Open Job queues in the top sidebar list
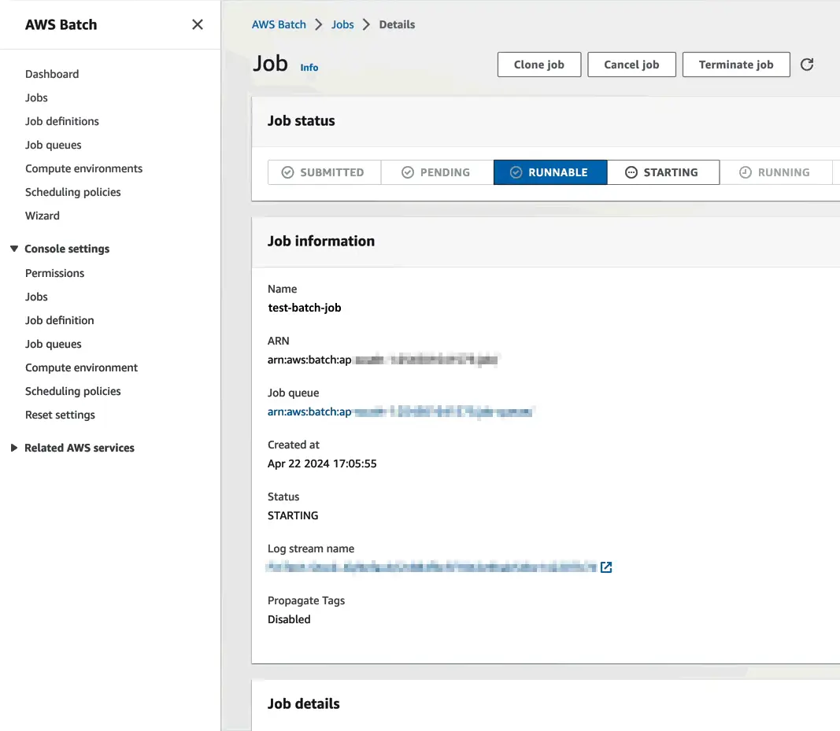 (x=54, y=145)
